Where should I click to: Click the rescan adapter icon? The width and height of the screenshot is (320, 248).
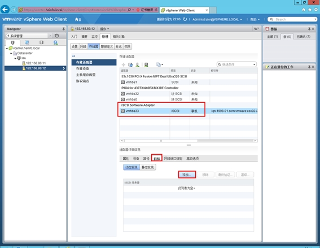point(146,64)
